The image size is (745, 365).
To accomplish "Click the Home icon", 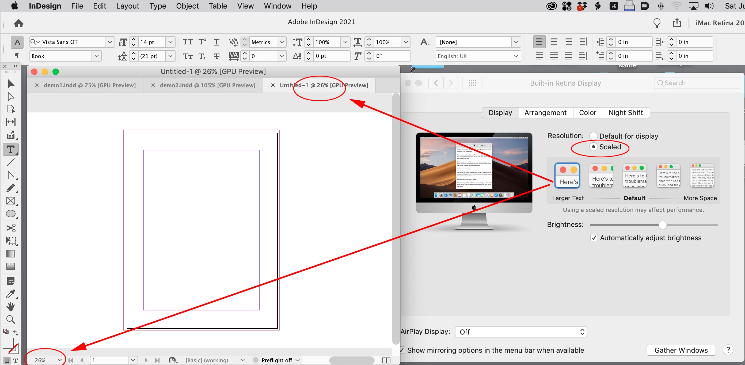I will (x=19, y=23).
